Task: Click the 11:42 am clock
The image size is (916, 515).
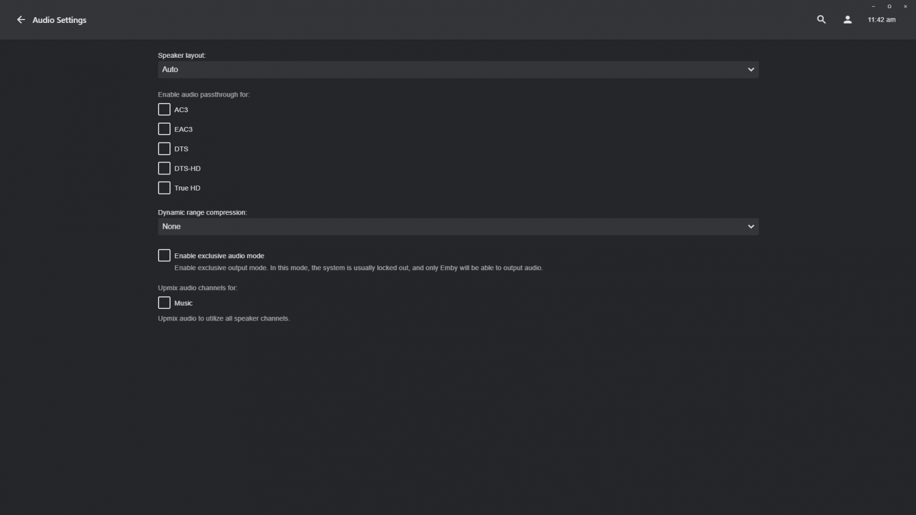Action: [881, 19]
